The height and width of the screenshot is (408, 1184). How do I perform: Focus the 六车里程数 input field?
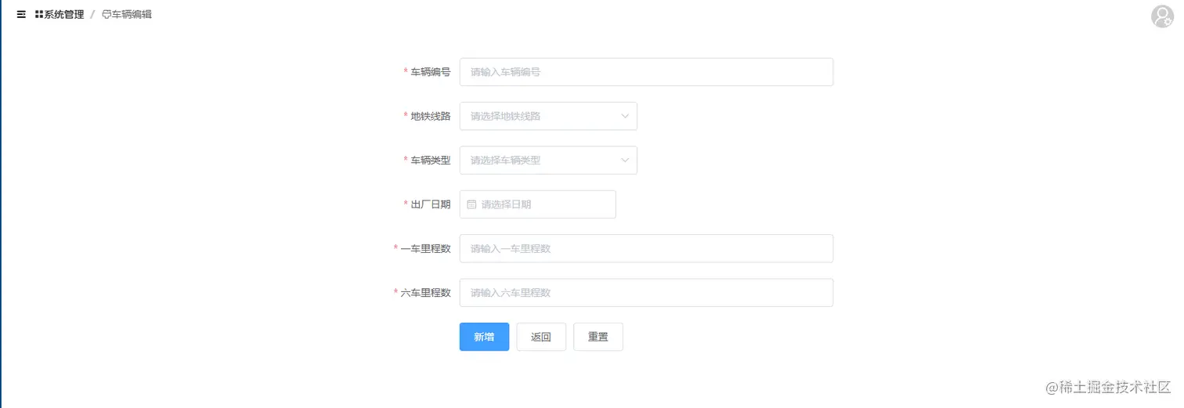[x=646, y=293]
